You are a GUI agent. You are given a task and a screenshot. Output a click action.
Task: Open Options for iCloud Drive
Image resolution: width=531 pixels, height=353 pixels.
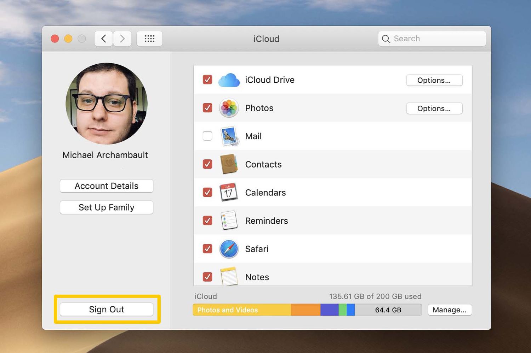point(434,80)
